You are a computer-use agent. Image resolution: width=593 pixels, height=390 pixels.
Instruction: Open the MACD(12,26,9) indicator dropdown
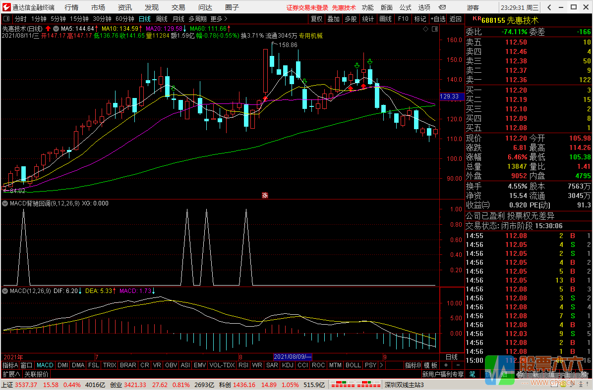point(5,291)
